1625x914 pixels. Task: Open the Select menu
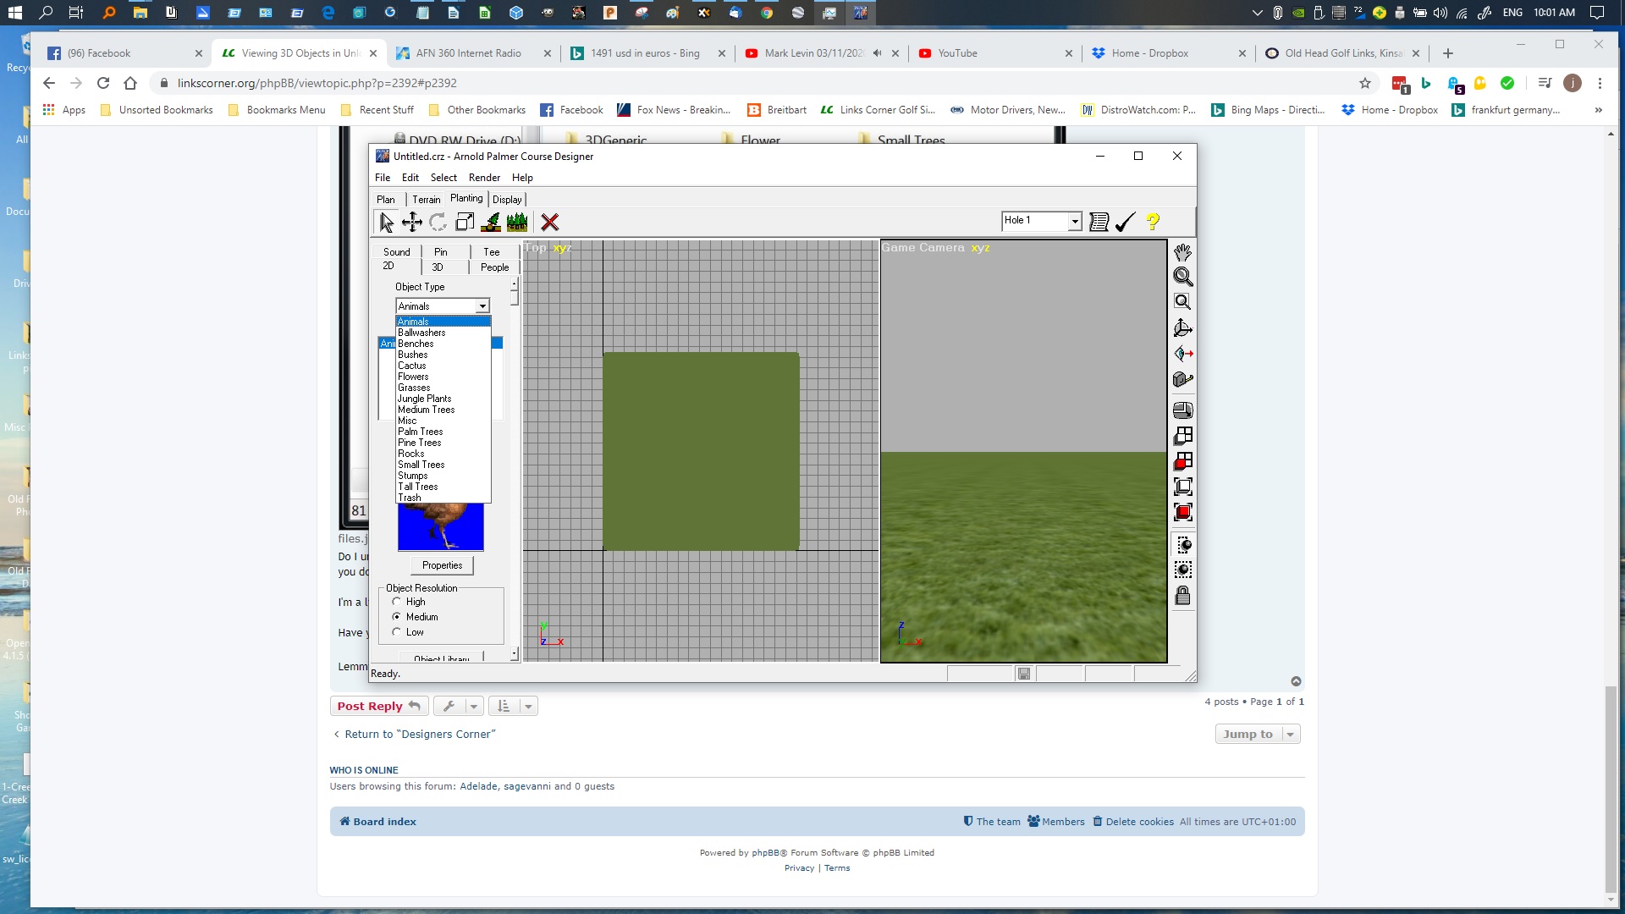(443, 178)
